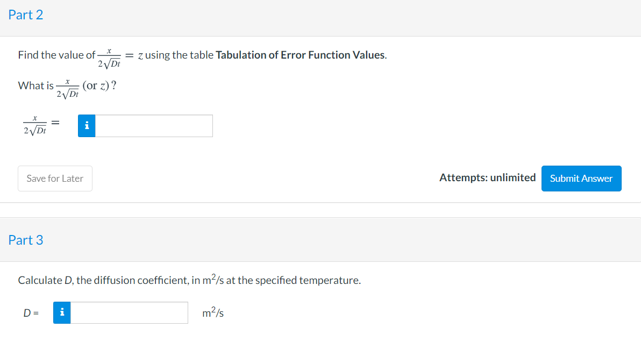The height and width of the screenshot is (342, 641).
Task: Click the 'D =' label in Part 3
Action: tap(31, 312)
